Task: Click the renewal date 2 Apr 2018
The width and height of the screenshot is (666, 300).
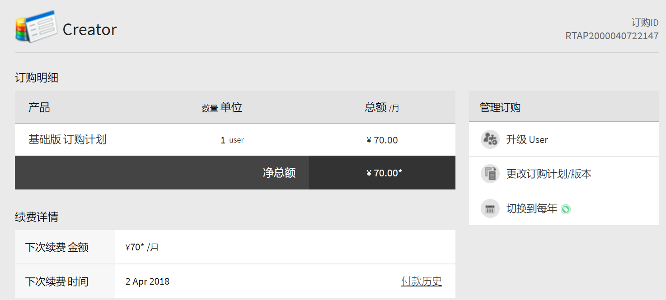Action: (x=147, y=282)
